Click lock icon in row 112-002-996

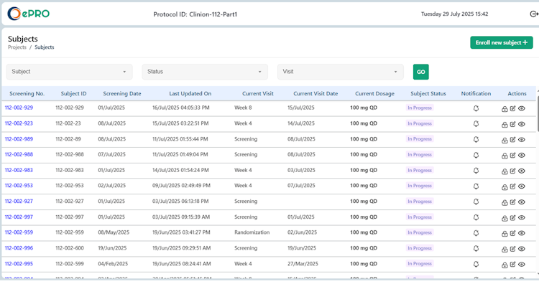(505, 250)
